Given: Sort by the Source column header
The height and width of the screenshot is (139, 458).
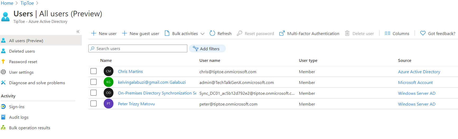Looking at the screenshot, I should coord(405,60).
